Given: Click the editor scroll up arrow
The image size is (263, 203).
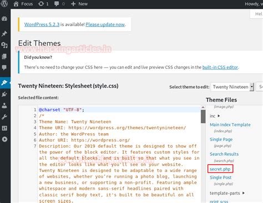Looking at the screenshot, I should (x=203, y=108).
